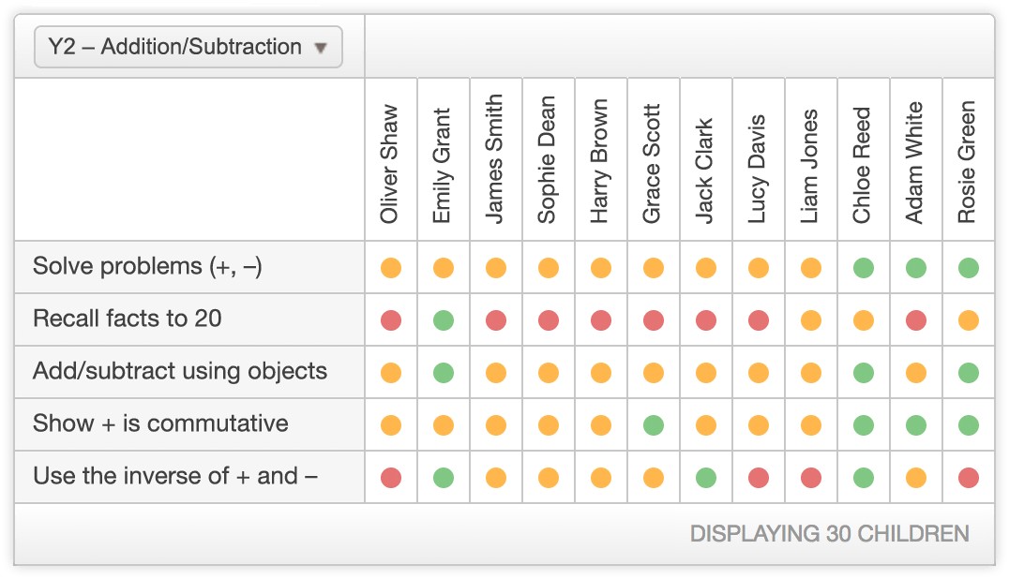Click Emily Grant's green dot for Recall facts to 20

pyautogui.click(x=444, y=320)
